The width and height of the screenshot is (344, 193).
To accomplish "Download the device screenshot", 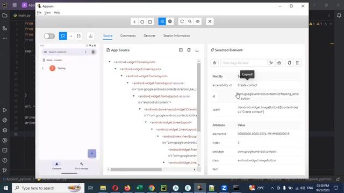I will [x=91, y=36].
